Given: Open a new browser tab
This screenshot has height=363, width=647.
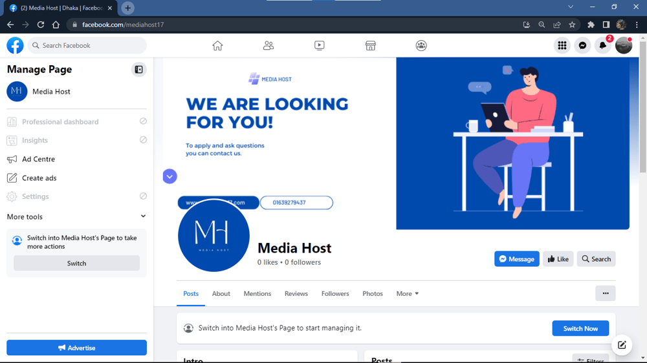Looking at the screenshot, I should [127, 8].
